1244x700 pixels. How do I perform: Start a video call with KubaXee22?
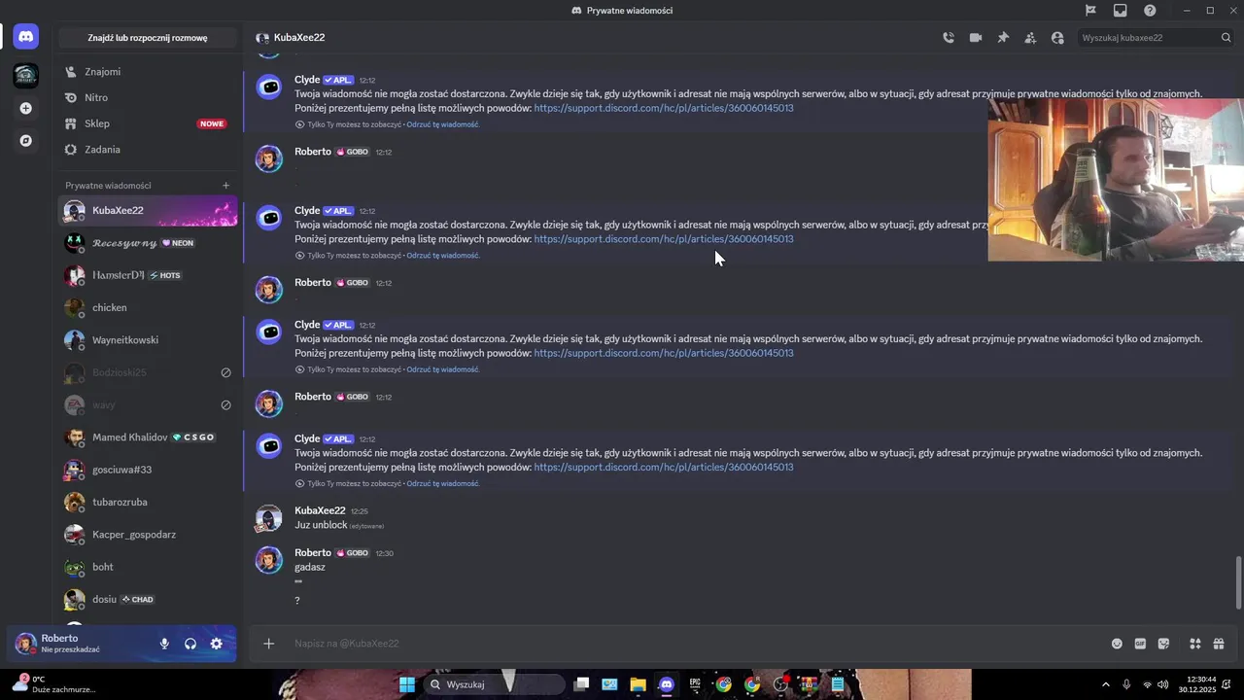[976, 38]
